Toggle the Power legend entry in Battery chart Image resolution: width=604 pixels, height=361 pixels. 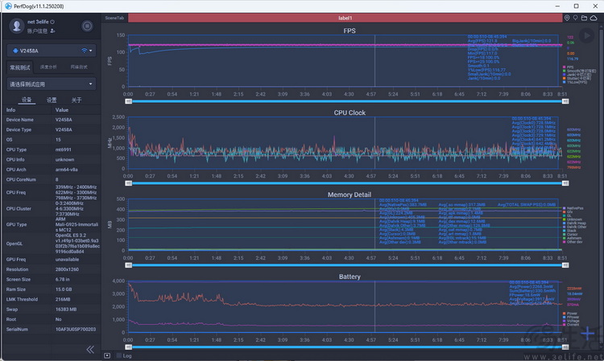coord(570,314)
